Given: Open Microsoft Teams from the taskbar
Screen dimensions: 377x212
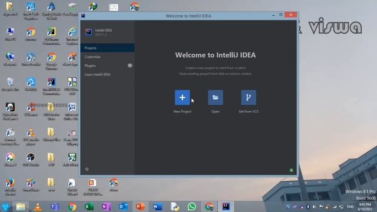Looking at the screenshot, I should [x=55, y=207].
